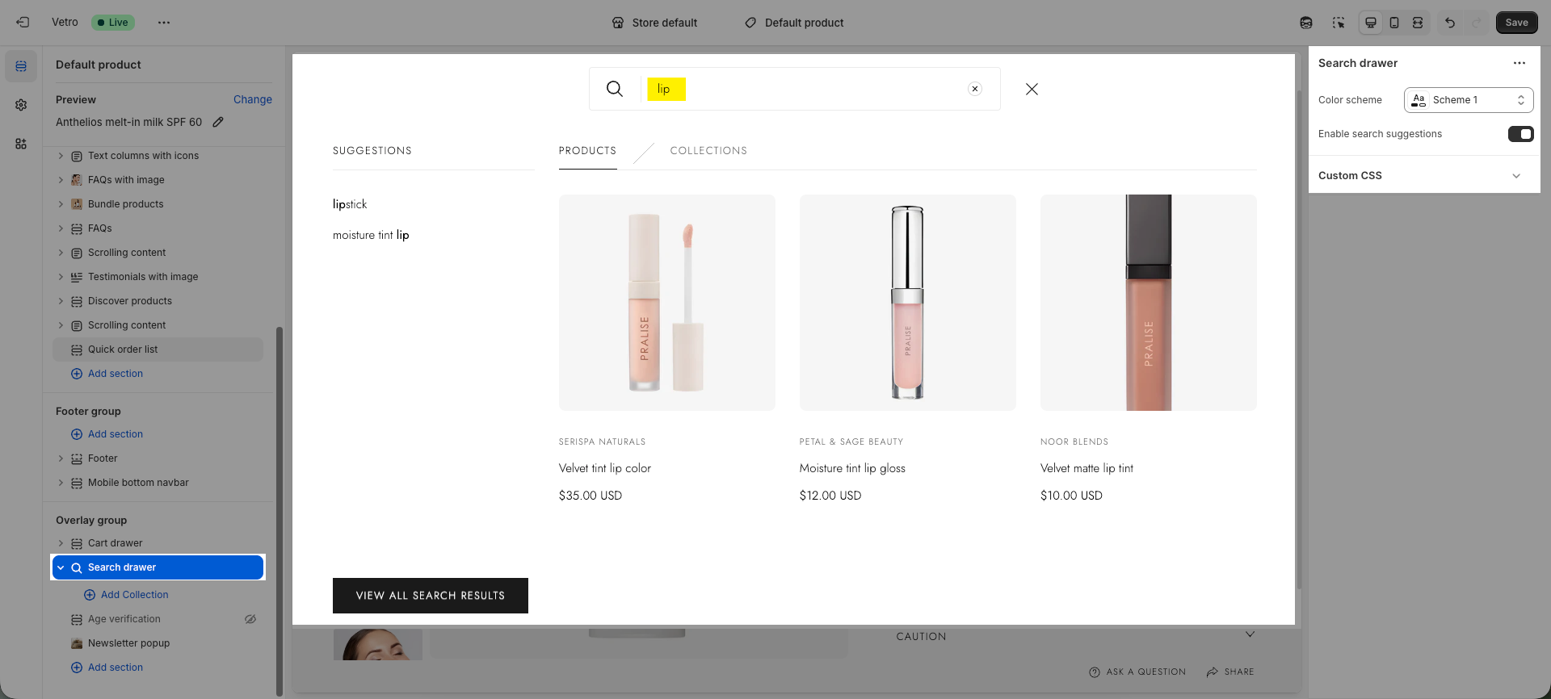This screenshot has width=1551, height=699.
Task: Toggle Enable search suggestions switch
Action: click(x=1520, y=134)
